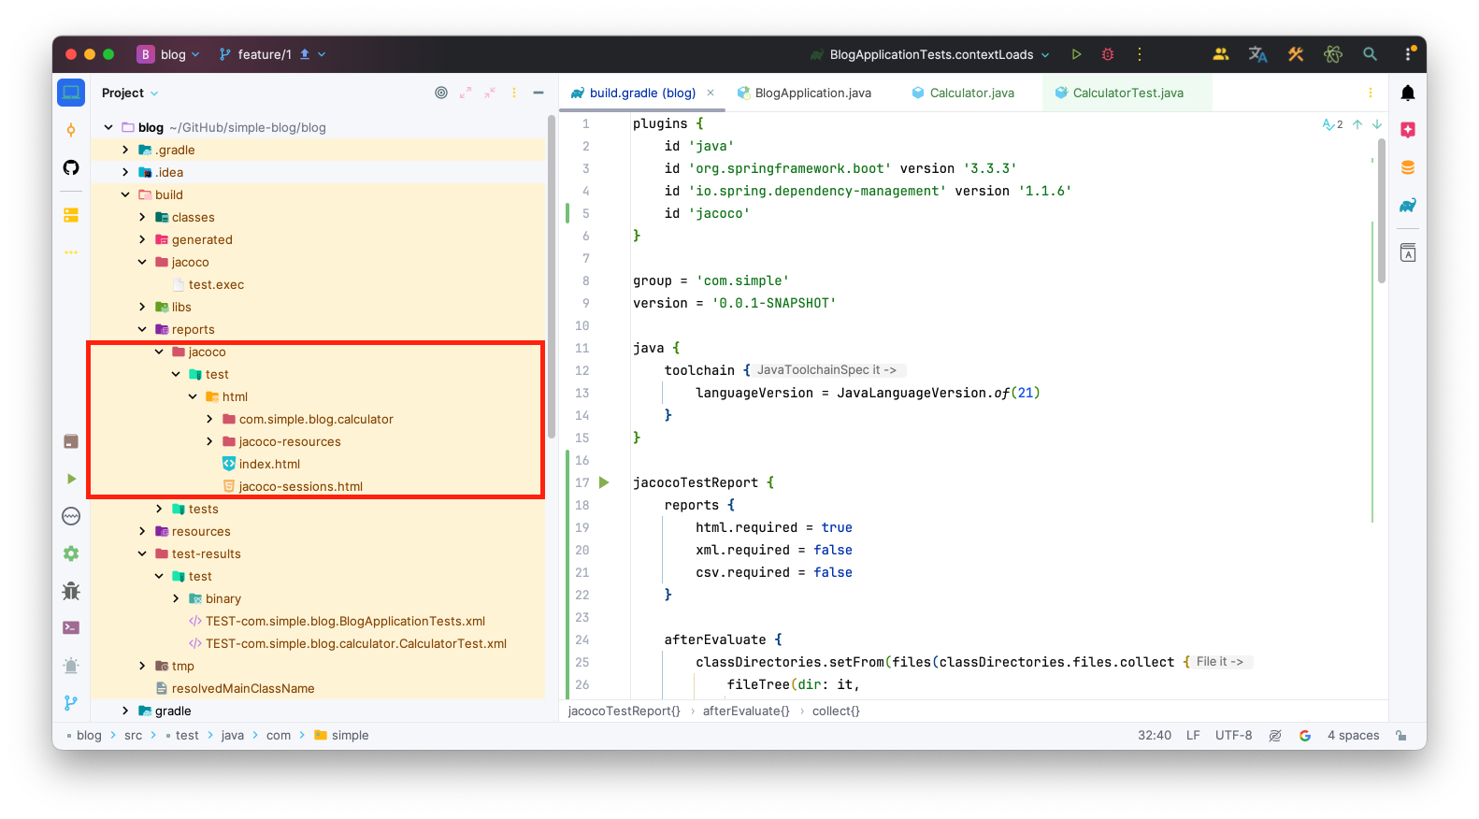This screenshot has width=1479, height=819.
Task: Open the Terminal tool window
Action: (71, 628)
